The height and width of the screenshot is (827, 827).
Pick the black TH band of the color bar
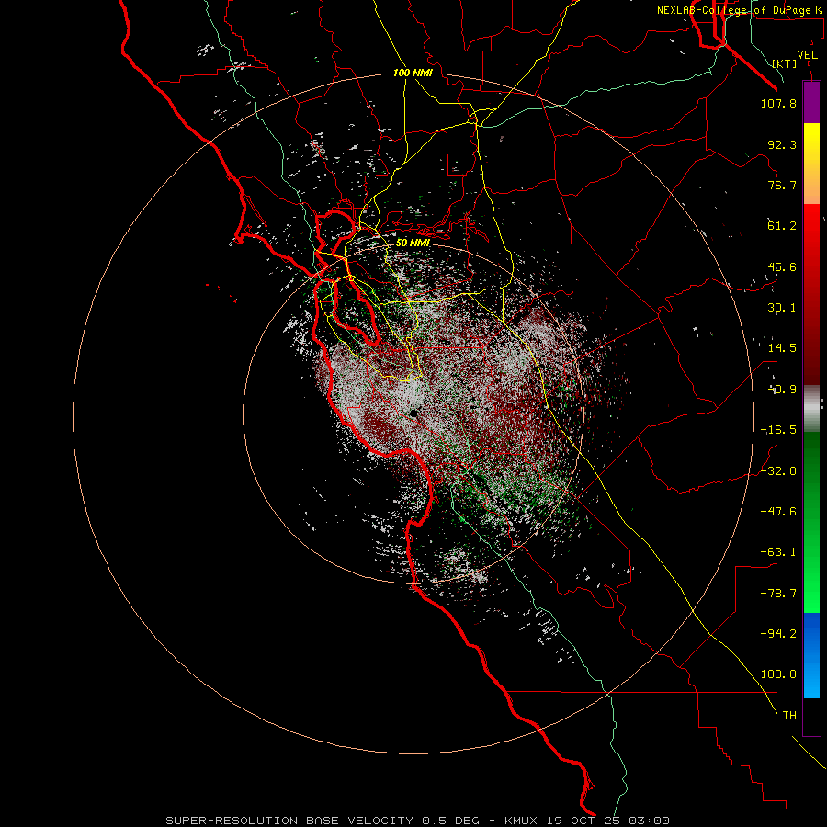click(x=811, y=717)
